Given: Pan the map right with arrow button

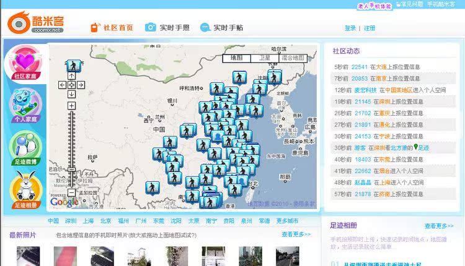Looking at the screenshot, I should (x=81, y=85).
